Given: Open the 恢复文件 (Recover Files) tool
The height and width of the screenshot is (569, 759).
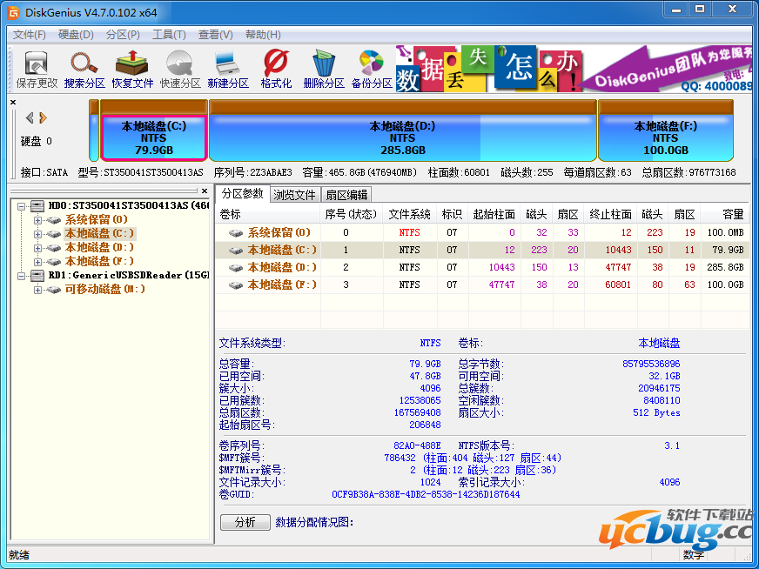Looking at the screenshot, I should click(131, 65).
